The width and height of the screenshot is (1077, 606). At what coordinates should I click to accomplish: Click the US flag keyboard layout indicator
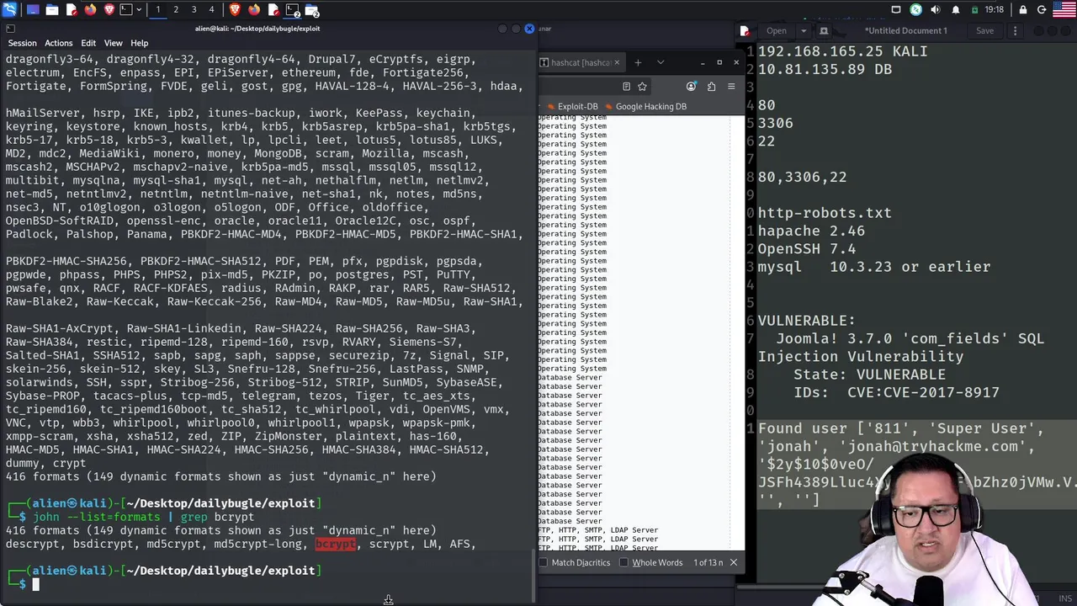[1064, 9]
